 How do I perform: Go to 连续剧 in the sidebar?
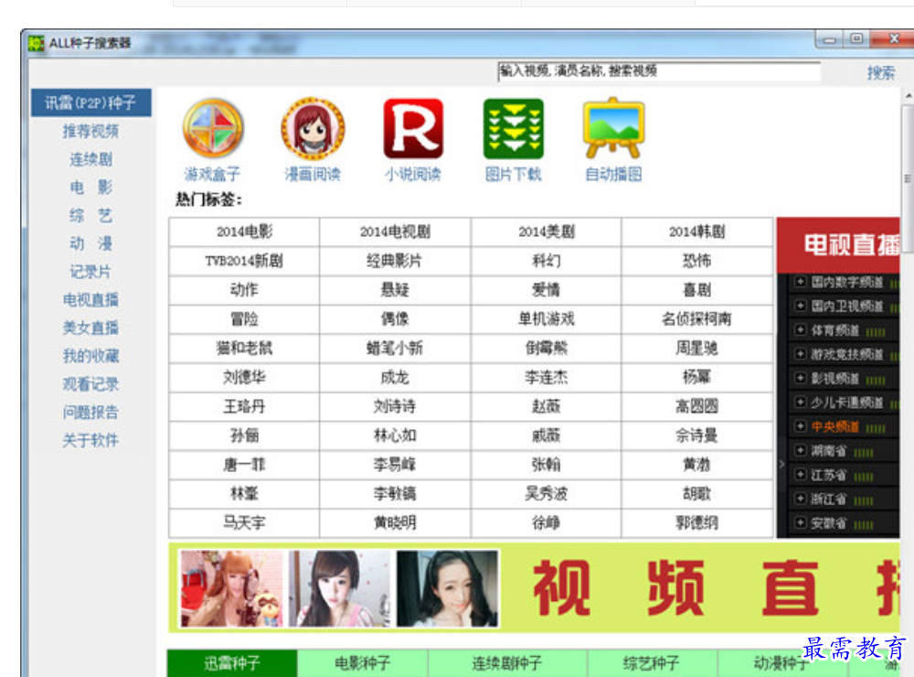(x=90, y=159)
